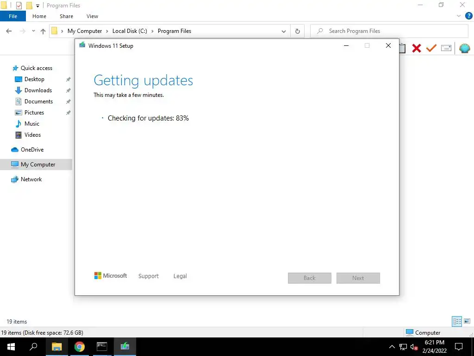Open the Notification center icon
This screenshot has width=474, height=356.
(x=459, y=347)
